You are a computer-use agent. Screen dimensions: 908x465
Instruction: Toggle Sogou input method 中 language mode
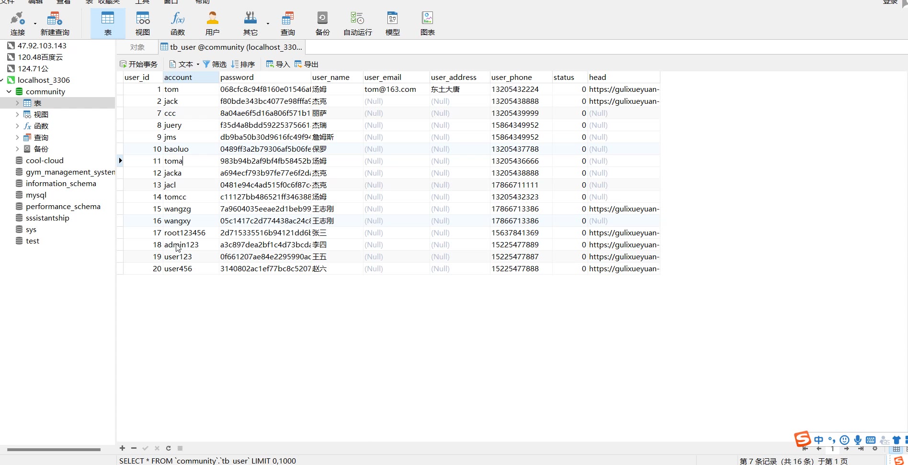[x=818, y=440]
